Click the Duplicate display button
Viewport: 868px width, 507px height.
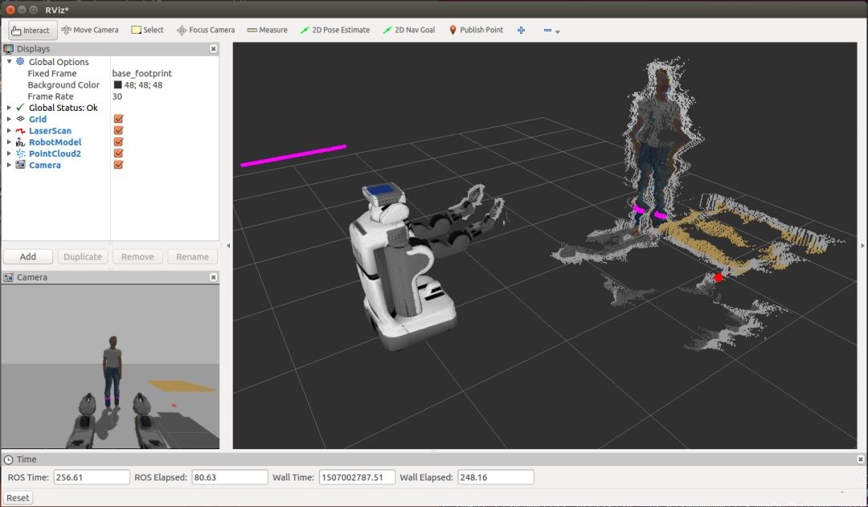(x=83, y=257)
